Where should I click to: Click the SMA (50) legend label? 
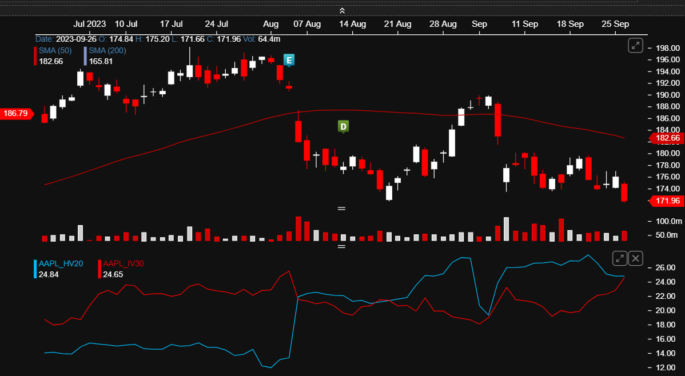[55, 51]
